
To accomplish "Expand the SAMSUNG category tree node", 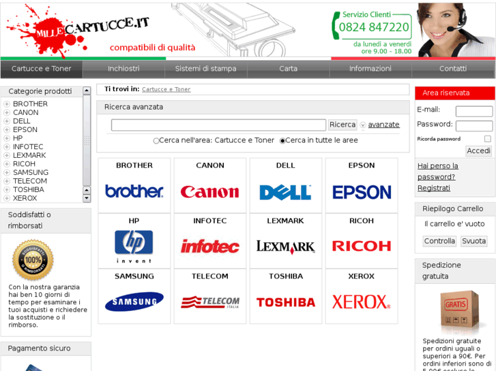I will [7, 172].
